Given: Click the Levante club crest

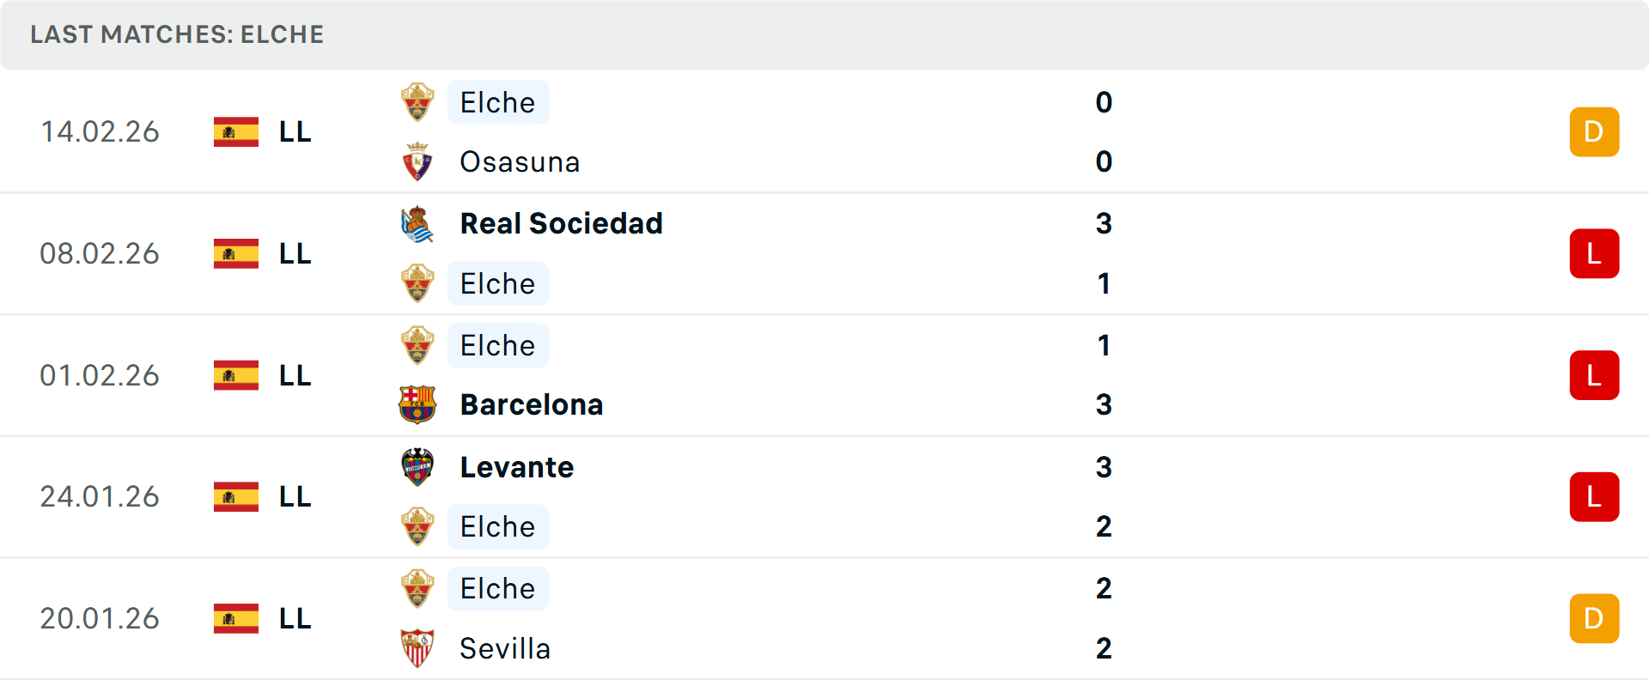Looking at the screenshot, I should [417, 467].
